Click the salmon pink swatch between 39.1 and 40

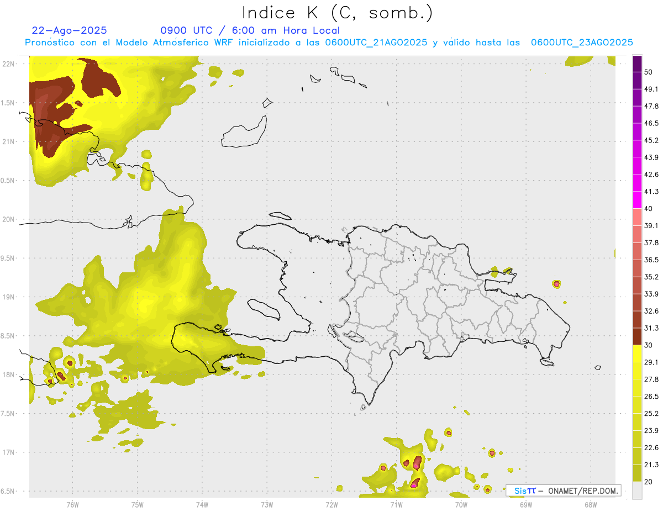(x=637, y=217)
